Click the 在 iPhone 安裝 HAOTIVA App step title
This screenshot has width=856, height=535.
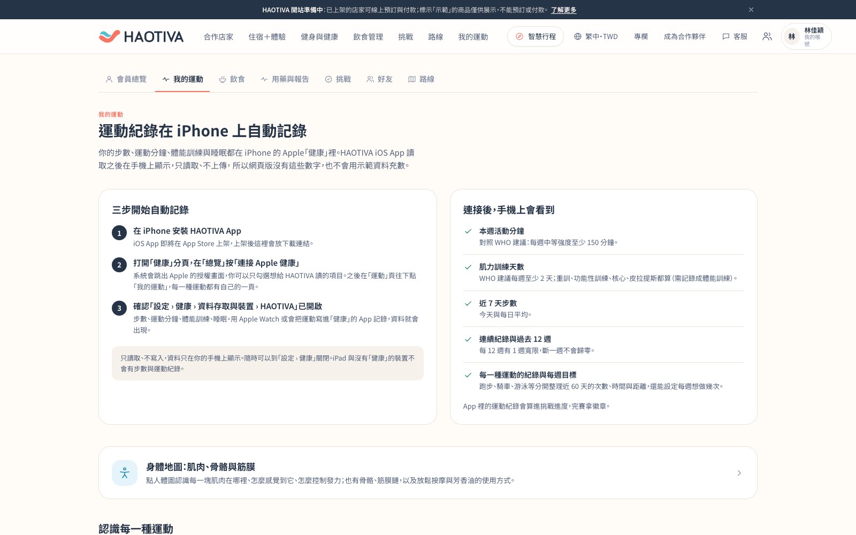click(187, 231)
